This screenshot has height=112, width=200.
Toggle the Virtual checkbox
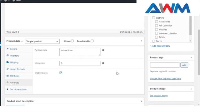click(x=72, y=41)
